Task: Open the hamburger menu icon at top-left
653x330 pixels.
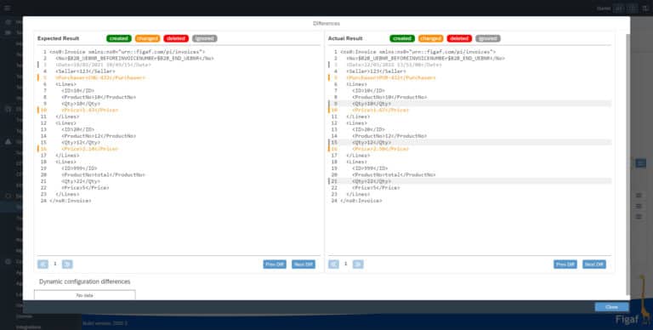Action: 7,8
